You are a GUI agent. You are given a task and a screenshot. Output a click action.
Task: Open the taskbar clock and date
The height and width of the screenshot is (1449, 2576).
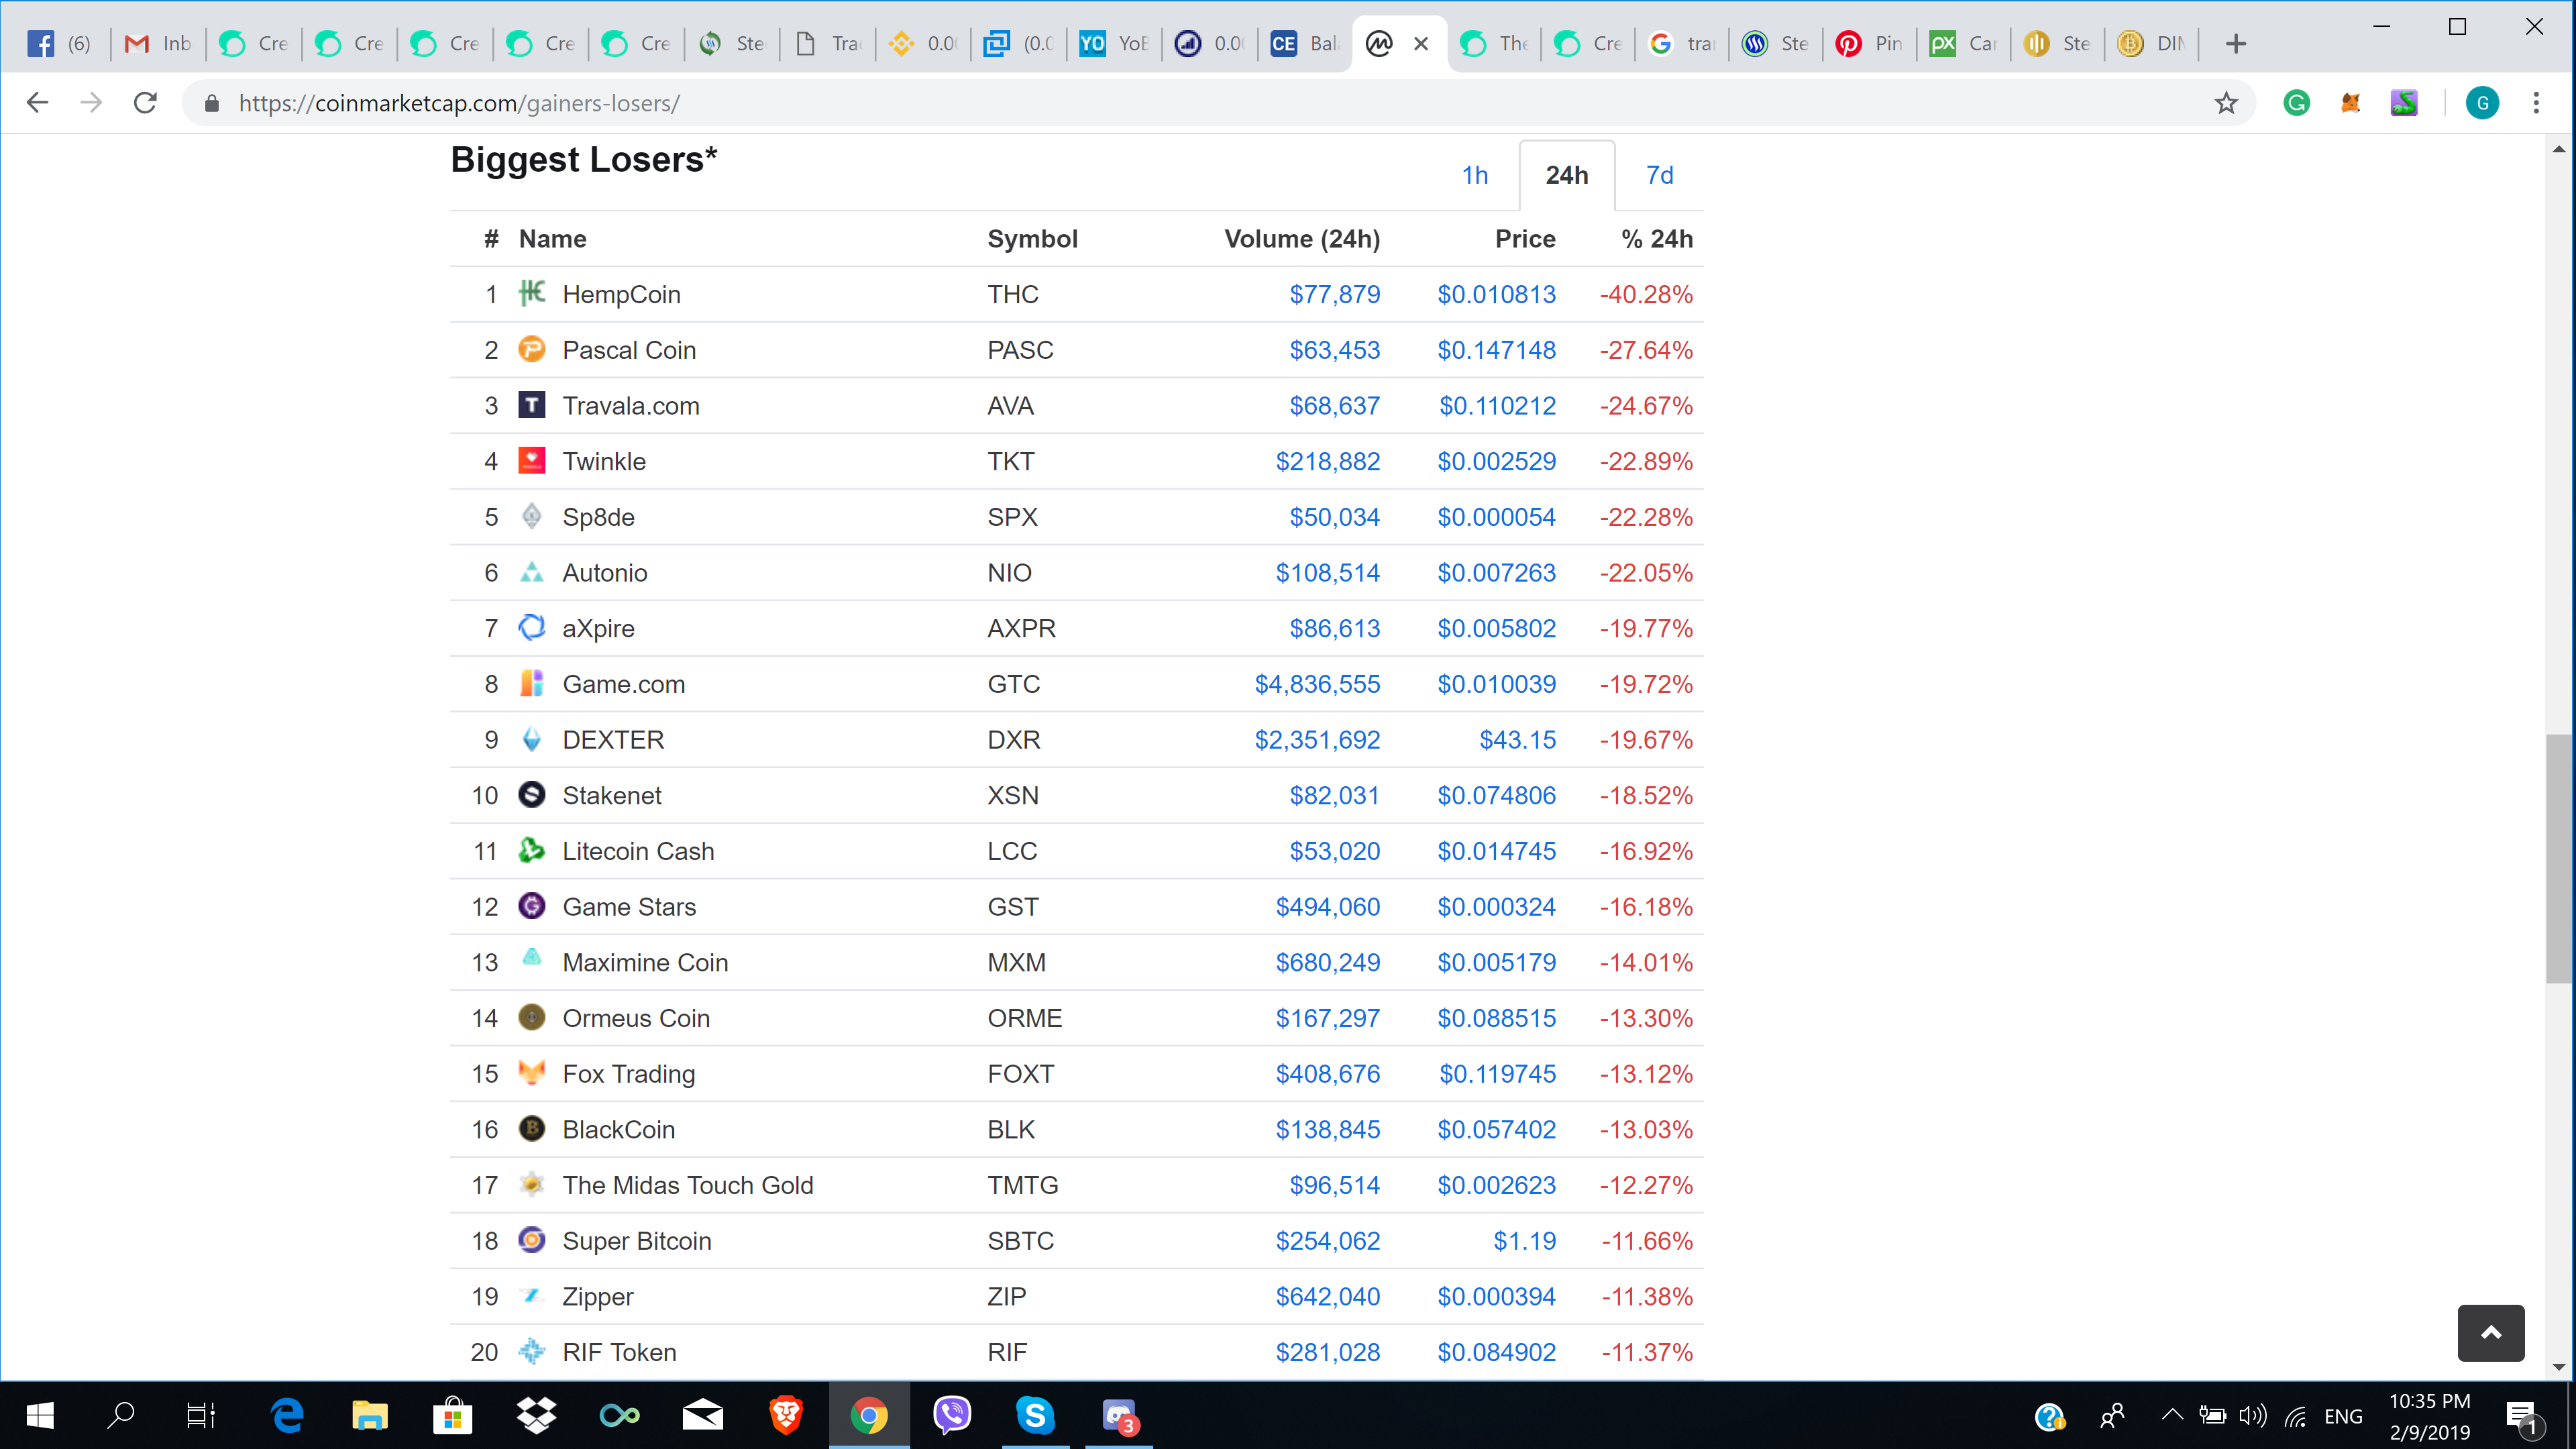tap(2429, 1416)
